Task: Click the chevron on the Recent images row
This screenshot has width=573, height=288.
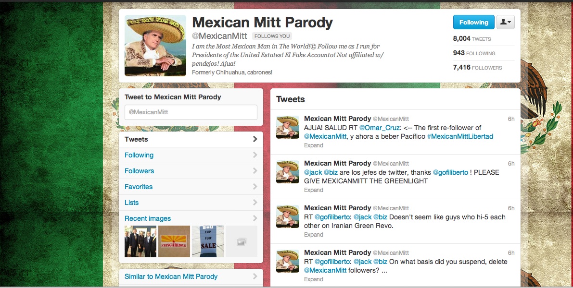Action: [x=255, y=218]
